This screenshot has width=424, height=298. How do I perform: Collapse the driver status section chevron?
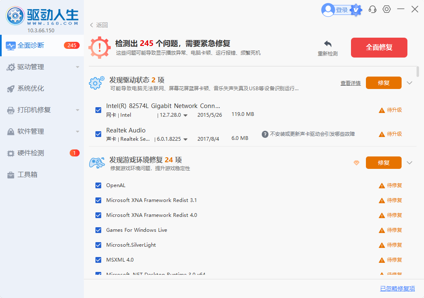[409, 83]
